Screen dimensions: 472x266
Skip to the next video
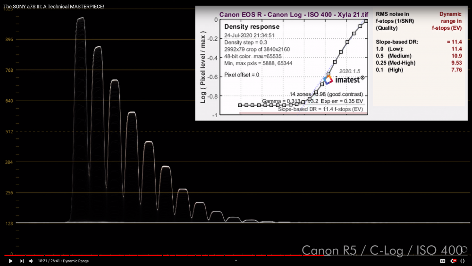[x=22, y=261]
